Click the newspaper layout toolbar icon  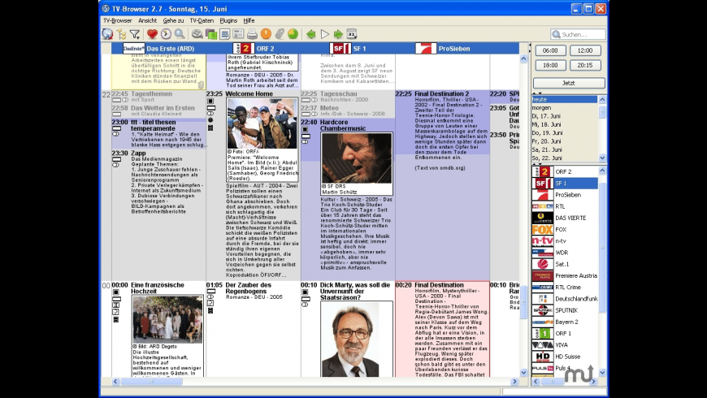point(238,34)
